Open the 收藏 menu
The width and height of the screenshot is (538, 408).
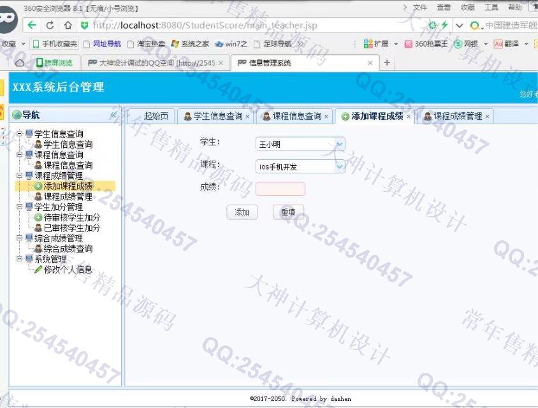click(467, 7)
